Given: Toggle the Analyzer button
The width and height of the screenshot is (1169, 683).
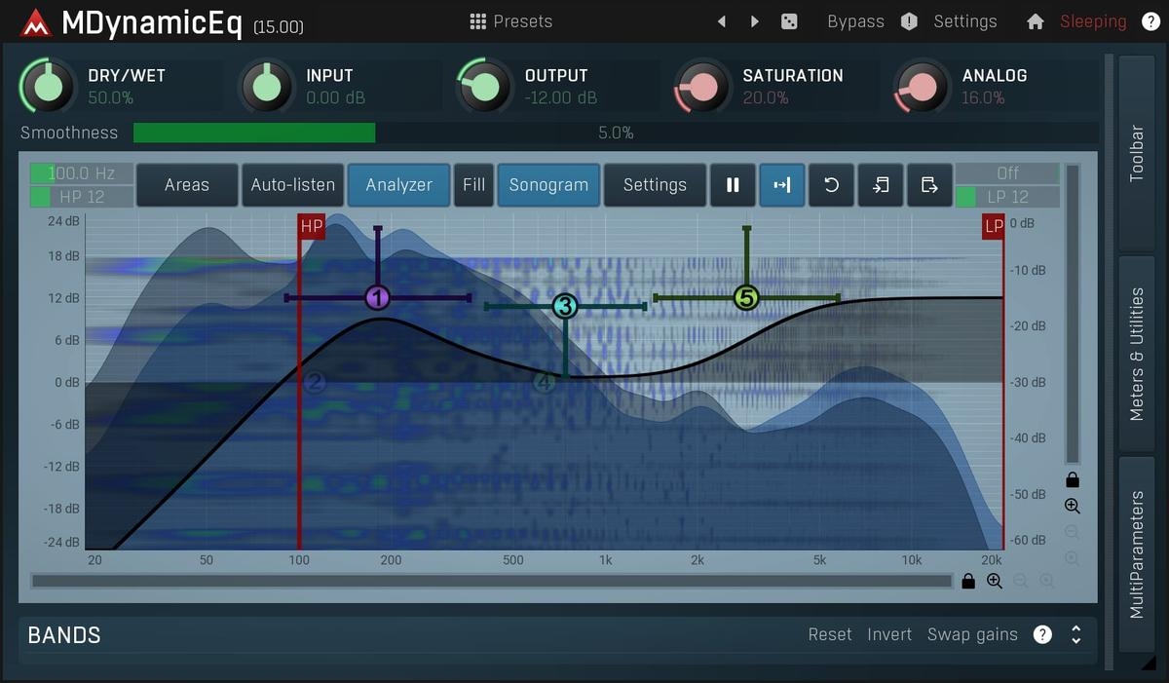Looking at the screenshot, I should [x=398, y=185].
